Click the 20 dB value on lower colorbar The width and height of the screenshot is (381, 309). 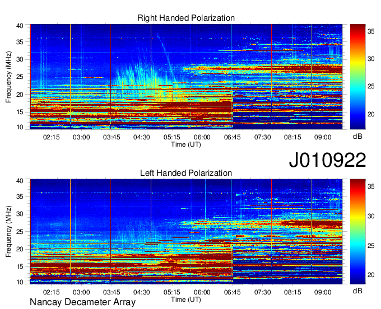click(371, 275)
